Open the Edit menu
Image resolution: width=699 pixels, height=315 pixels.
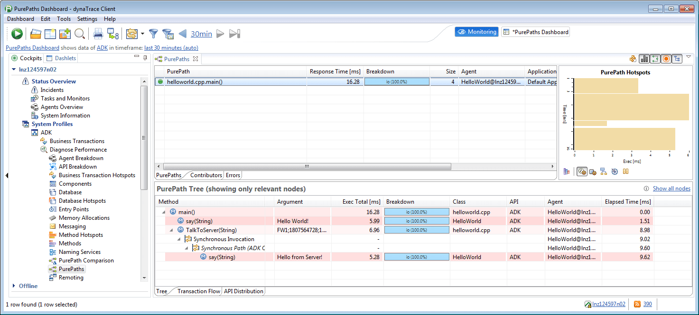point(46,19)
